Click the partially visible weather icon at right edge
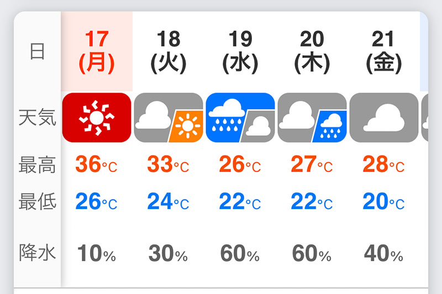The image size is (442, 294). click(424, 117)
